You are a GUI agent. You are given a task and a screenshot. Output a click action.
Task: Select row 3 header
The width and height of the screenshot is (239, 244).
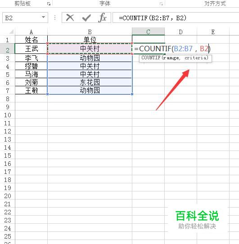[x=8, y=58]
